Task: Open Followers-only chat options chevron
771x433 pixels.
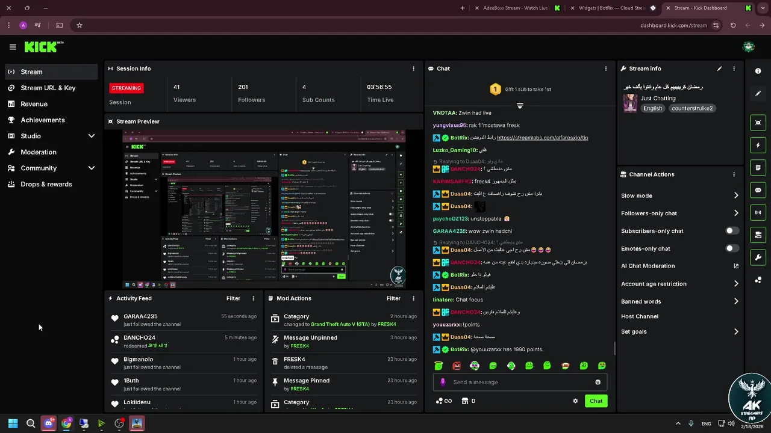Action: click(736, 213)
